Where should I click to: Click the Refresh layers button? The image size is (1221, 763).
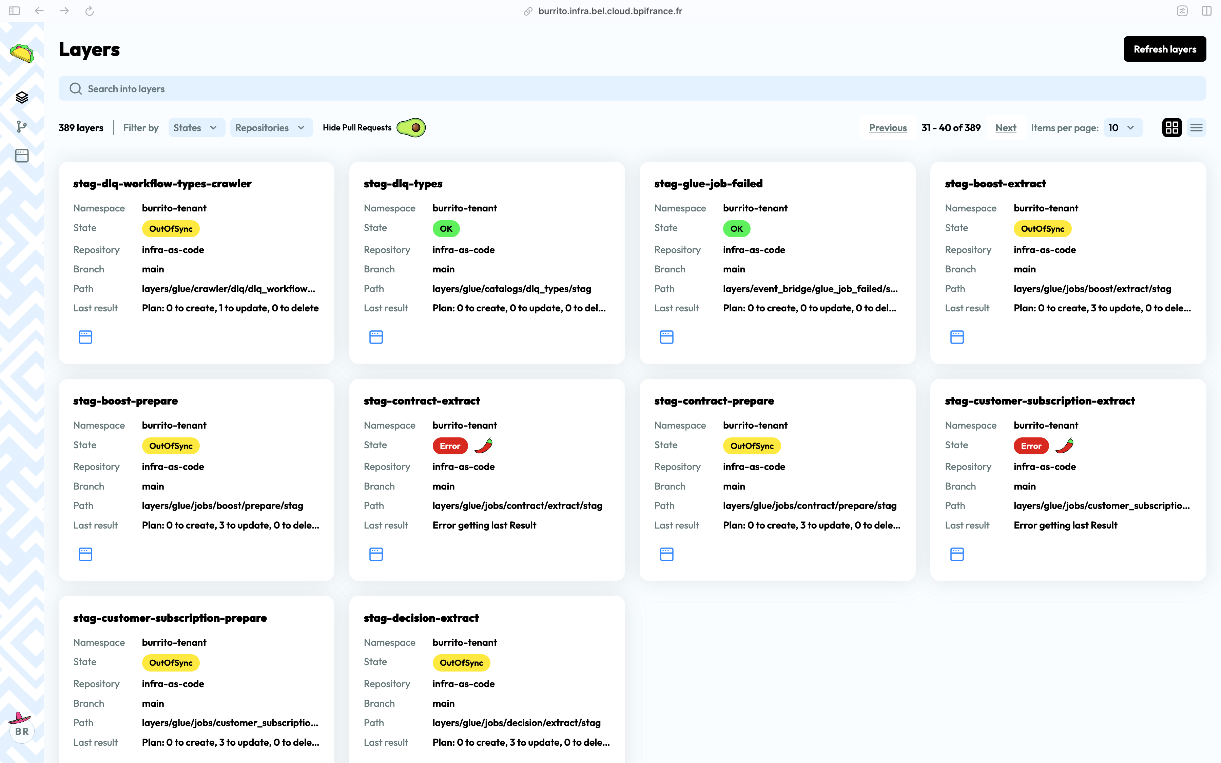coord(1164,49)
